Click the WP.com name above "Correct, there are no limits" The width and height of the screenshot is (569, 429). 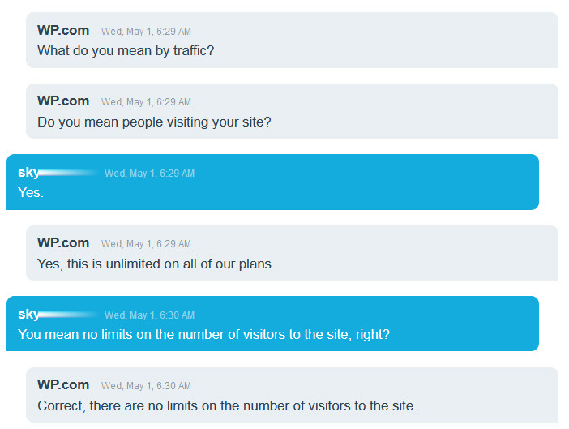[x=62, y=384]
